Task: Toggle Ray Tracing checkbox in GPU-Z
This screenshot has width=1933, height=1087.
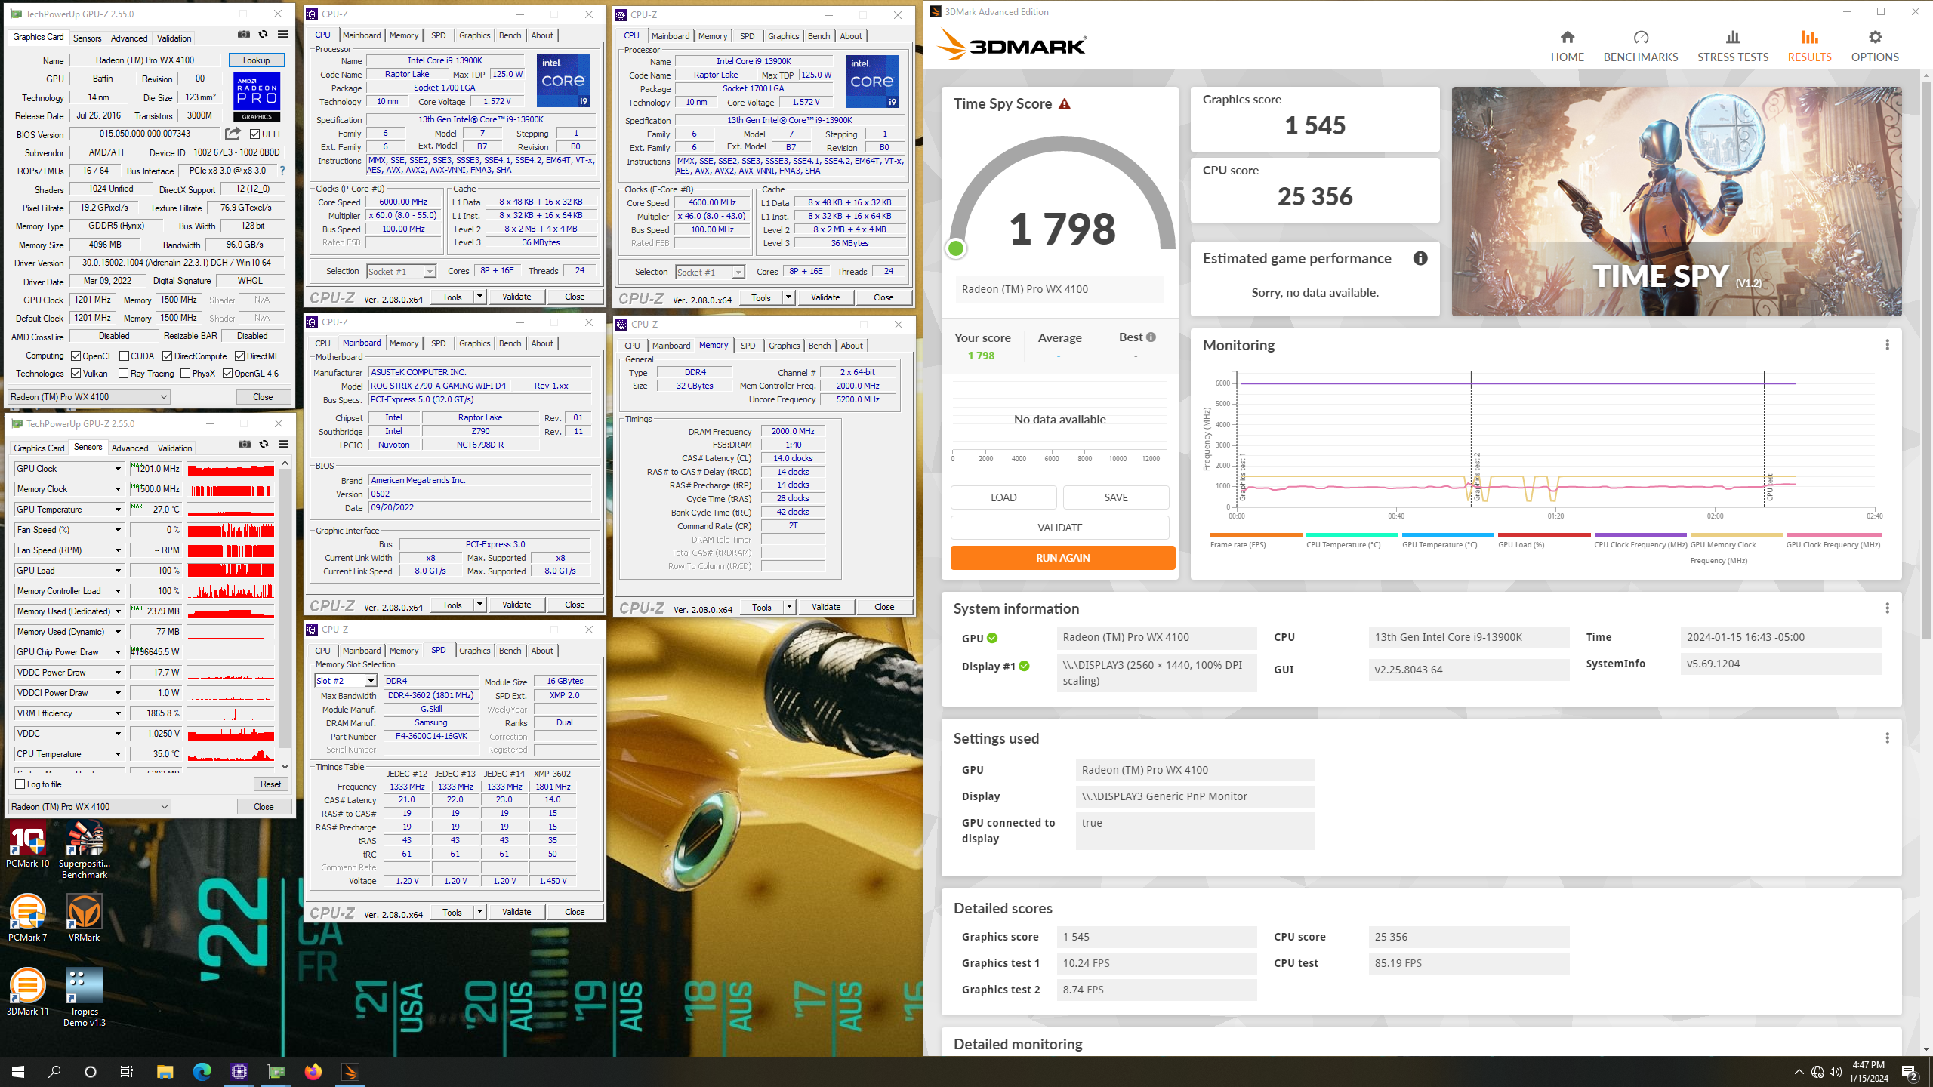Action: click(x=124, y=374)
